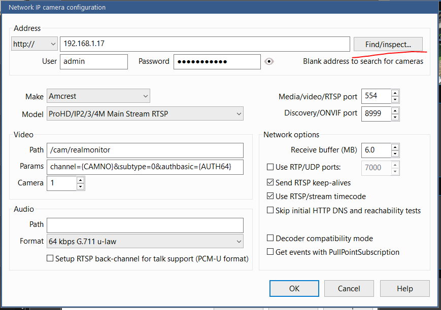Focus the User field containing admin
Viewport: 441px width, 310px height.
point(94,61)
